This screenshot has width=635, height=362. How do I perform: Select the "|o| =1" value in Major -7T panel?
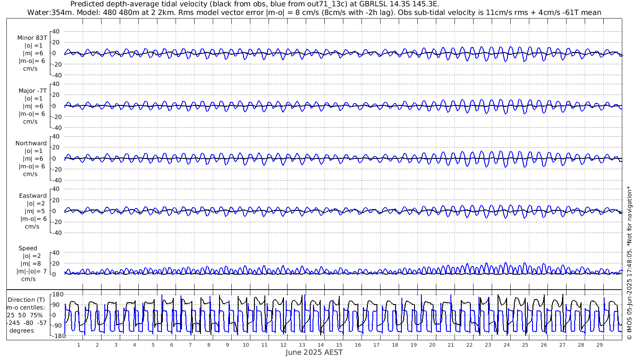tap(34, 99)
